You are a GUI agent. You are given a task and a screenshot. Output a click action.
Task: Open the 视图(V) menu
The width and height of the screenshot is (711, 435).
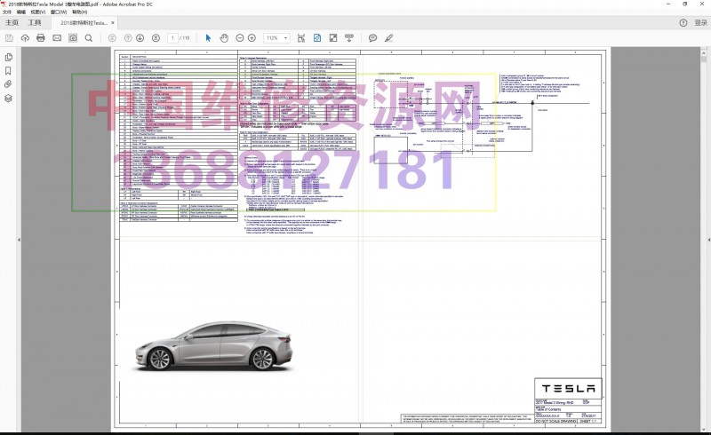(x=38, y=12)
